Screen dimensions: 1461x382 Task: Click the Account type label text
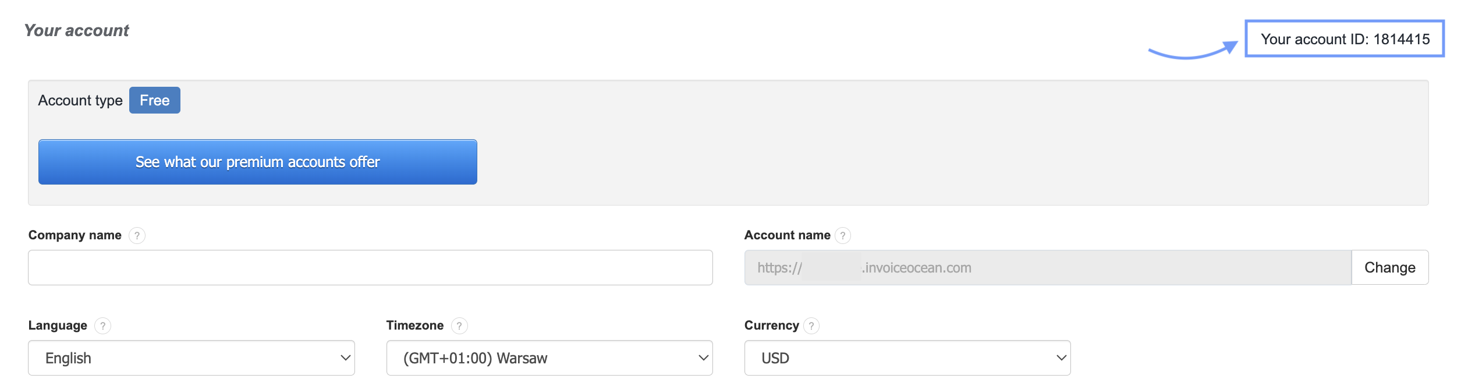80,100
